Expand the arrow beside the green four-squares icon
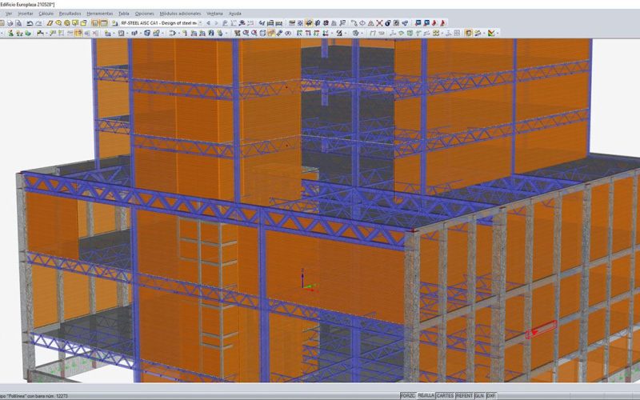 442,33
